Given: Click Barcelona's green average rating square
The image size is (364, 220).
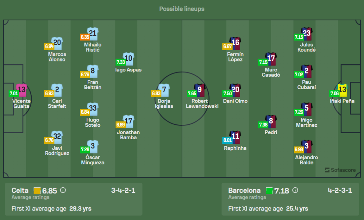Looking at the screenshot, I should [269, 191].
